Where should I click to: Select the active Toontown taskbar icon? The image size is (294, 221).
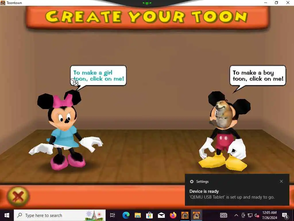click(196, 215)
